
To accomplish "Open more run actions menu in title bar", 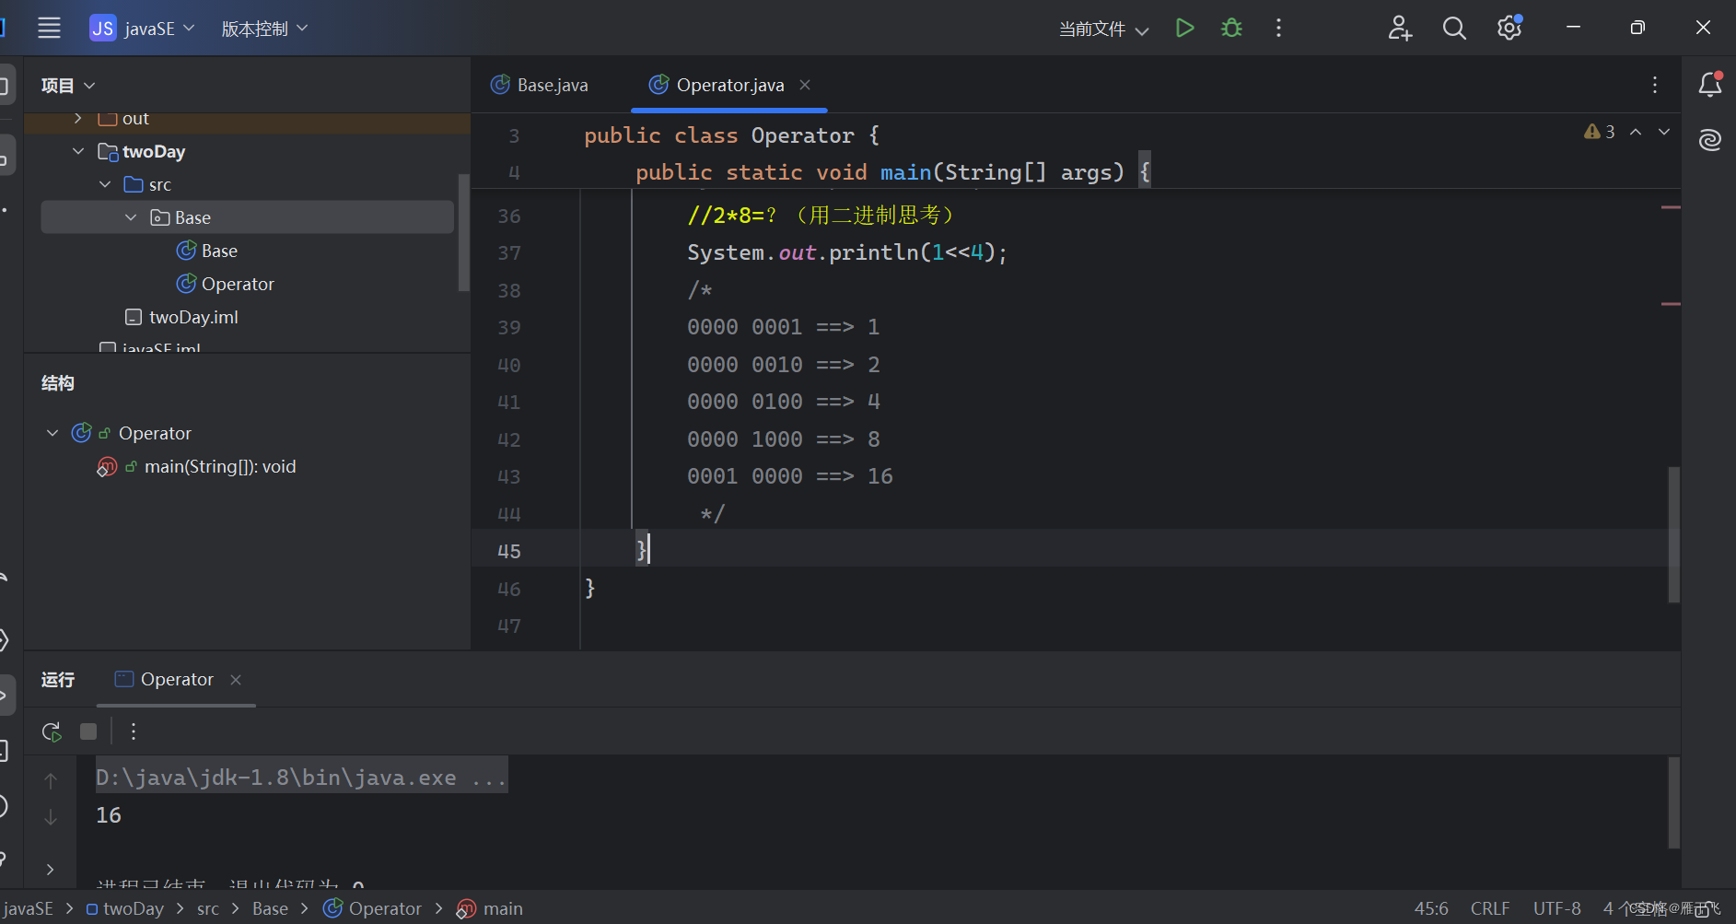I will [1278, 28].
